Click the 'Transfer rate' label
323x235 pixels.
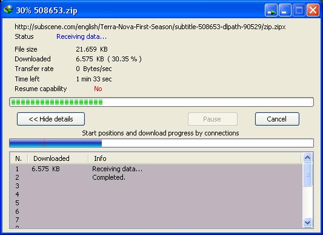tap(34, 69)
